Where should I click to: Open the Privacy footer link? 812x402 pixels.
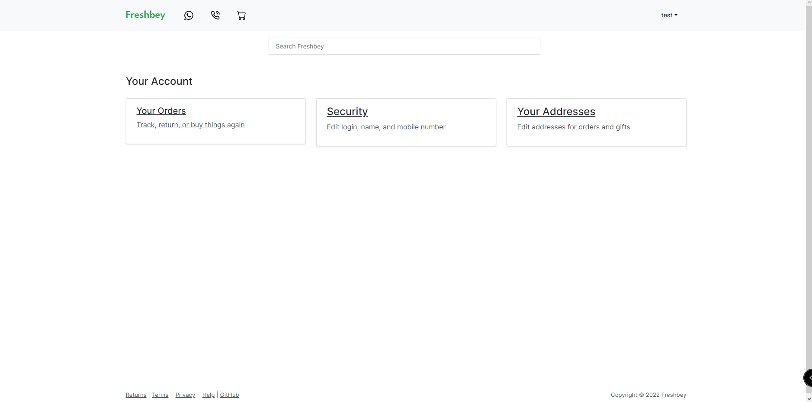(x=185, y=395)
